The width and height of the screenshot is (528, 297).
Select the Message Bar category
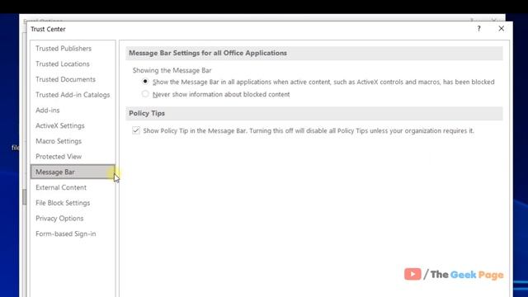click(x=73, y=172)
